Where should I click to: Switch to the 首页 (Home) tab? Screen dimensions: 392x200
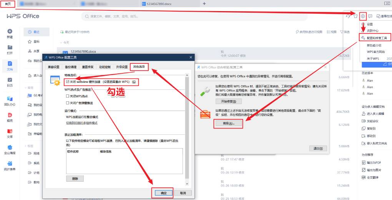(x=8, y=4)
